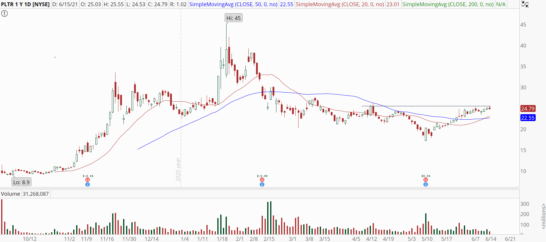Click the O: 25.03 open value
Image resolution: width=546 pixels, height=242 pixels.
(91, 4)
